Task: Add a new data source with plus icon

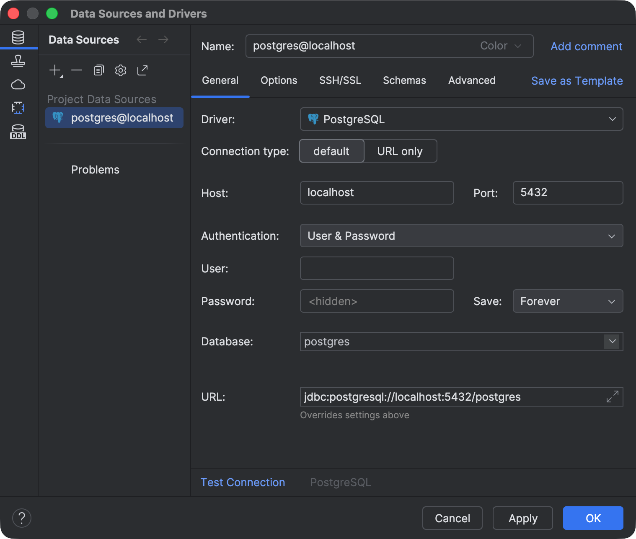Action: pos(55,70)
